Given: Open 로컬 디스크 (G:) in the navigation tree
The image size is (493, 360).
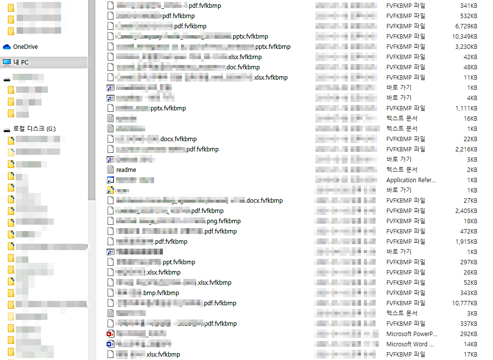Looking at the screenshot, I should (34, 129).
